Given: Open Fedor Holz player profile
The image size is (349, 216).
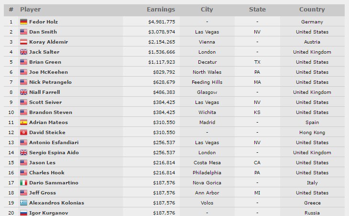Looking at the screenshot, I should point(43,22).
